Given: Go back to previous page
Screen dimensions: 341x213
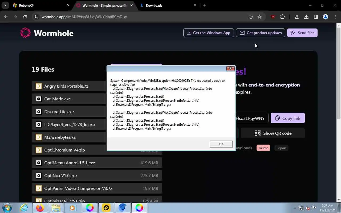Looking at the screenshot, I should [x=6, y=17].
